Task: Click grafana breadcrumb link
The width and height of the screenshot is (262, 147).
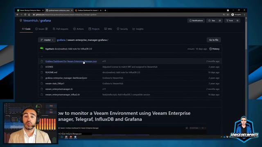Action: (61, 40)
